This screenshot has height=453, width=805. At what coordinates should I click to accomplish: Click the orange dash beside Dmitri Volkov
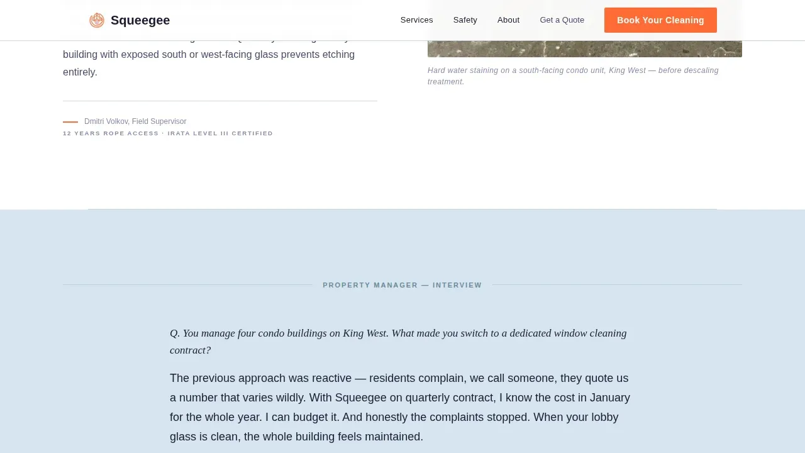70,122
